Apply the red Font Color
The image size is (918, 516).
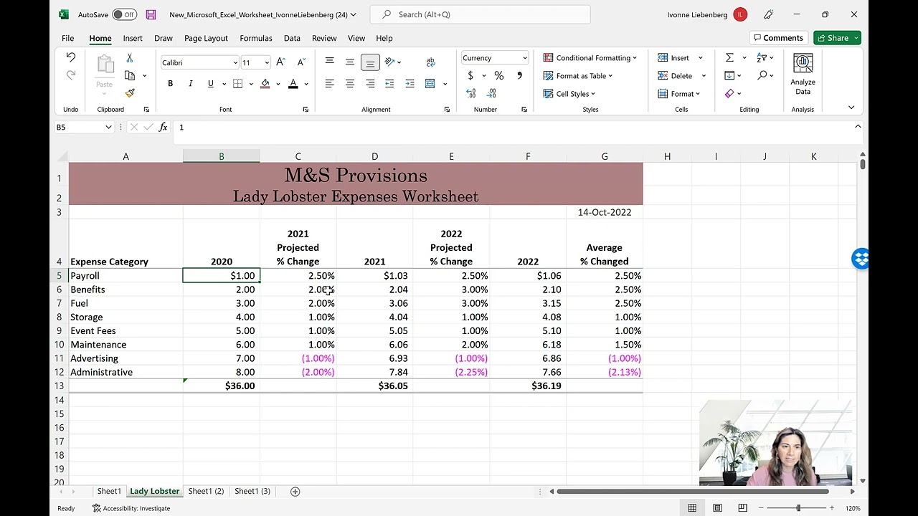click(293, 84)
